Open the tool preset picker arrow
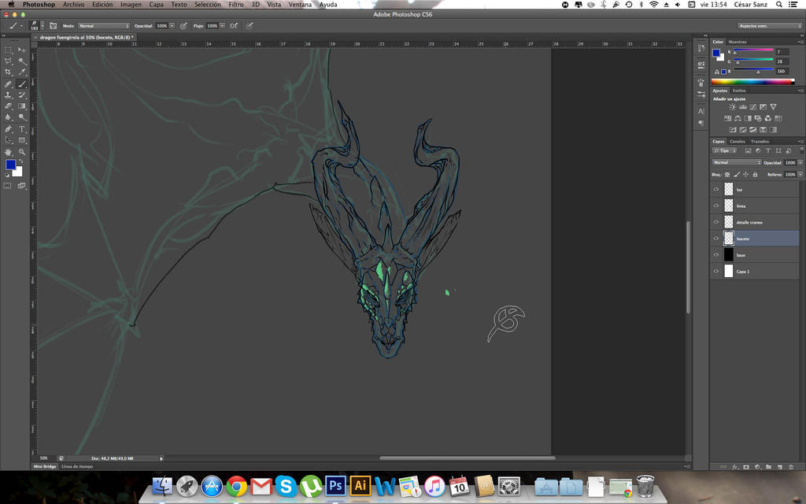Viewport: 806px width, 504px height. [x=21, y=26]
